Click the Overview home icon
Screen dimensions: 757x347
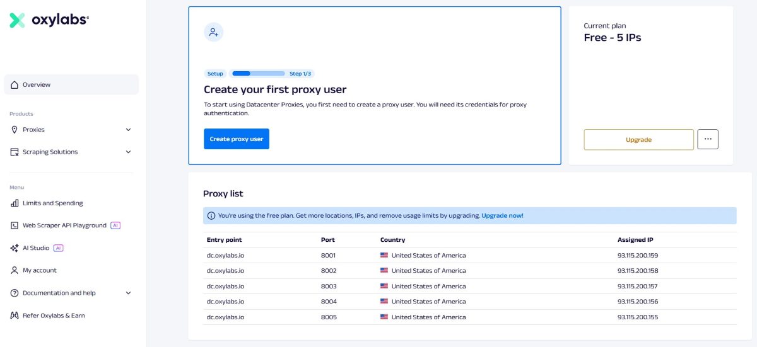(x=15, y=84)
